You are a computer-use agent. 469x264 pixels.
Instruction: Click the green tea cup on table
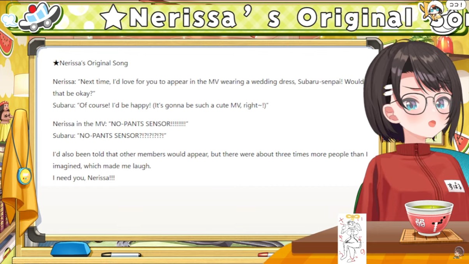[x=429, y=218]
